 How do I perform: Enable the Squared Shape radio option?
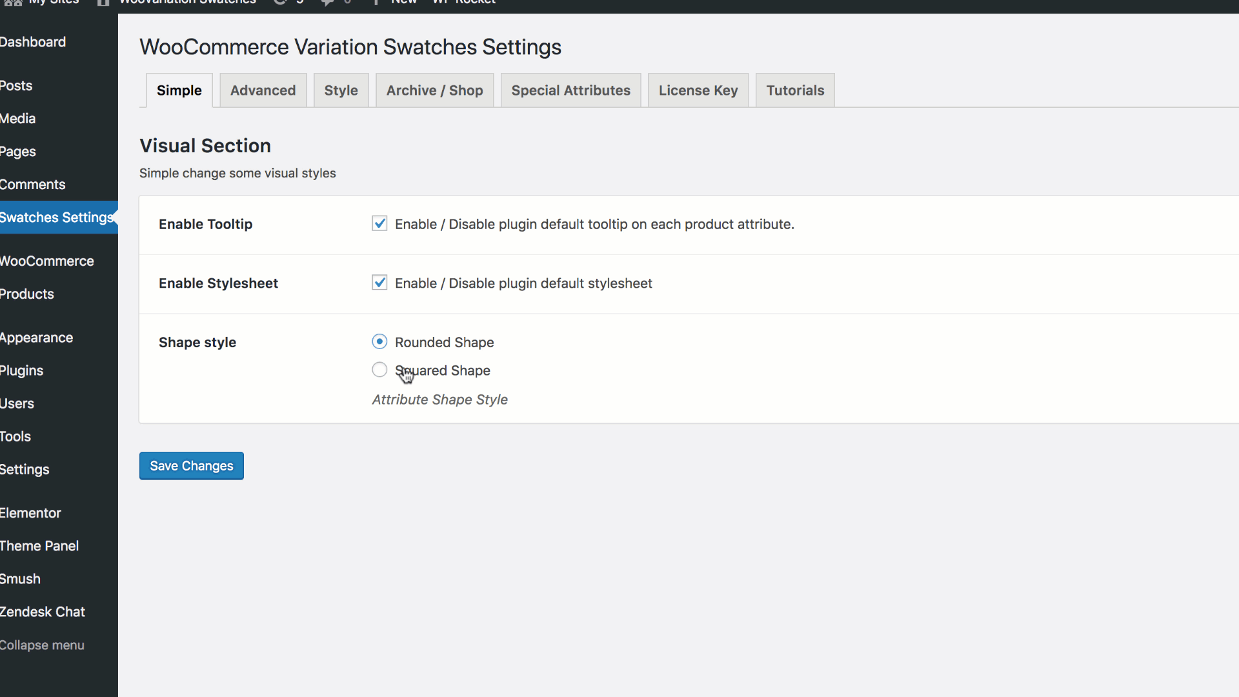[379, 370]
